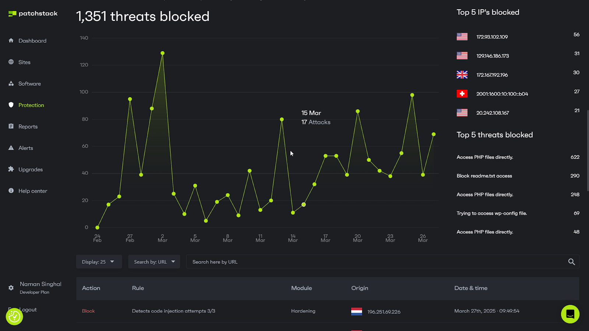Open the Dashboard home icon
This screenshot has height=331, width=589.
11,40
